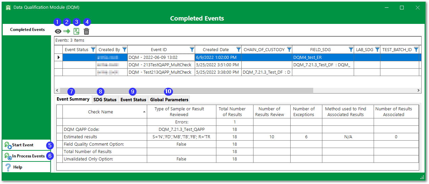Image resolution: width=429 pixels, height=184 pixels.
Task: Open the Created By column filter
Action: click(x=124, y=49)
